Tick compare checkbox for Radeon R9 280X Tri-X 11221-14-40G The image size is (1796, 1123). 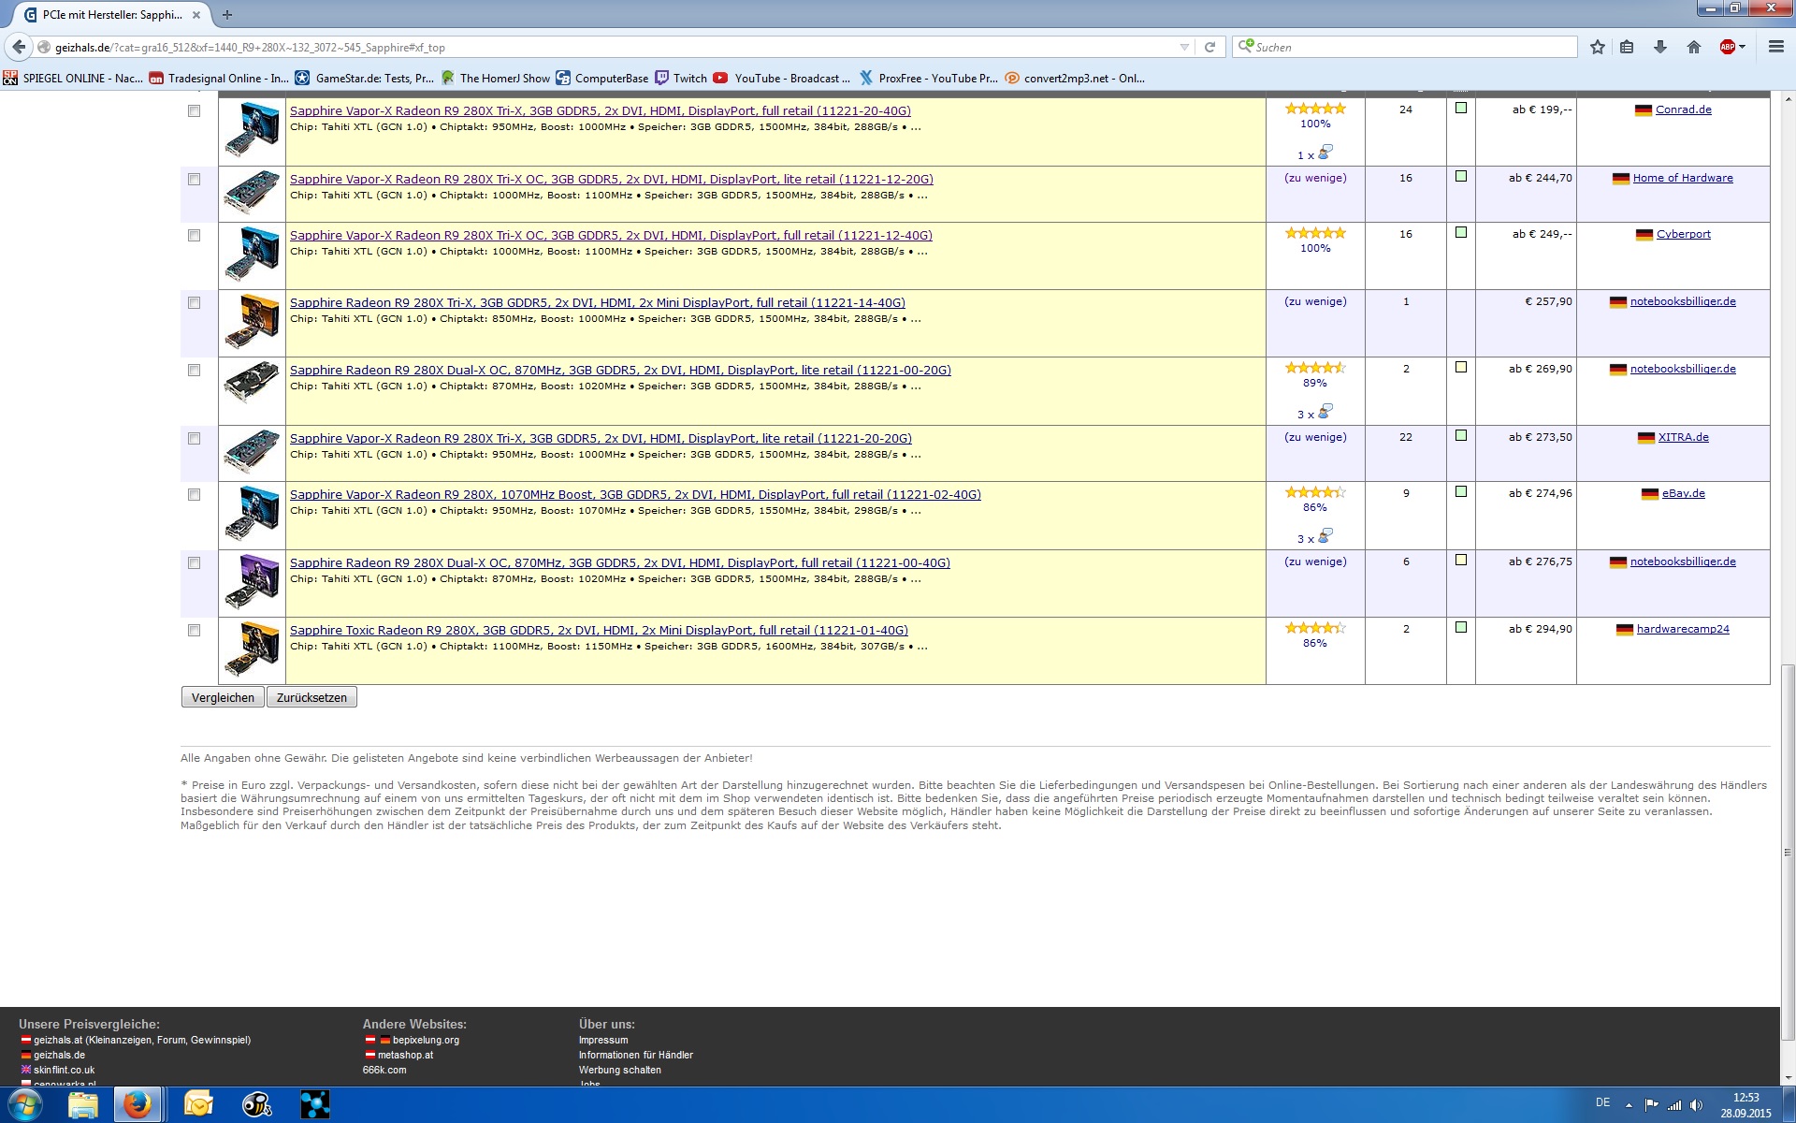(194, 303)
